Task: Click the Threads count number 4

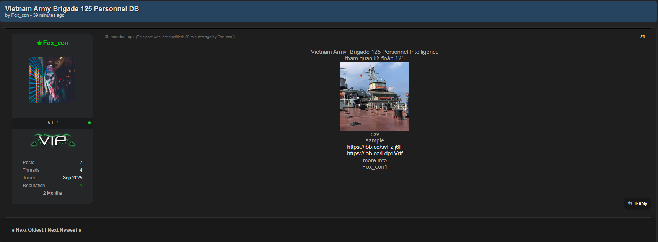Action: coord(81,170)
